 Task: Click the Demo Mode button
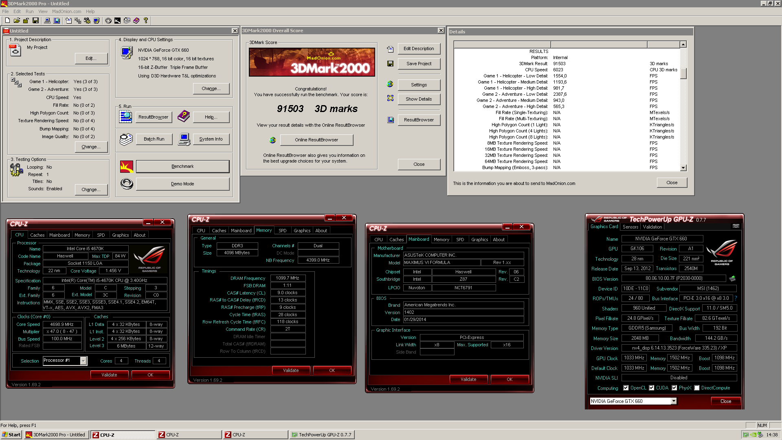[182, 184]
